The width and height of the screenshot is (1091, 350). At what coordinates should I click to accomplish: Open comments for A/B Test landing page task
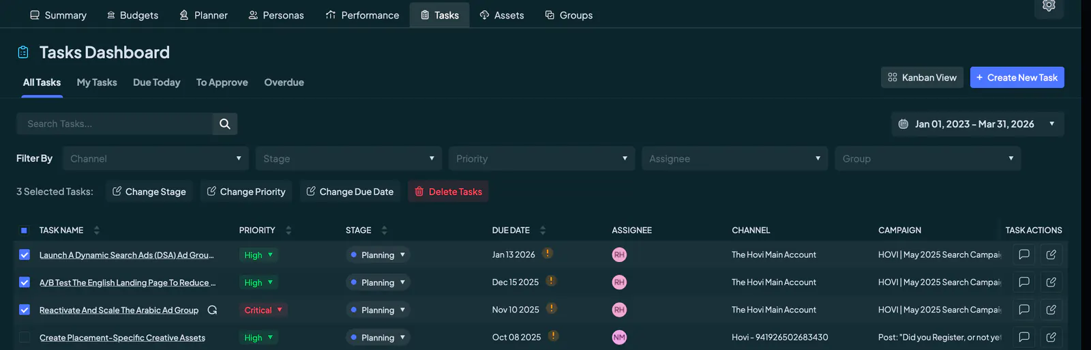coord(1023,282)
